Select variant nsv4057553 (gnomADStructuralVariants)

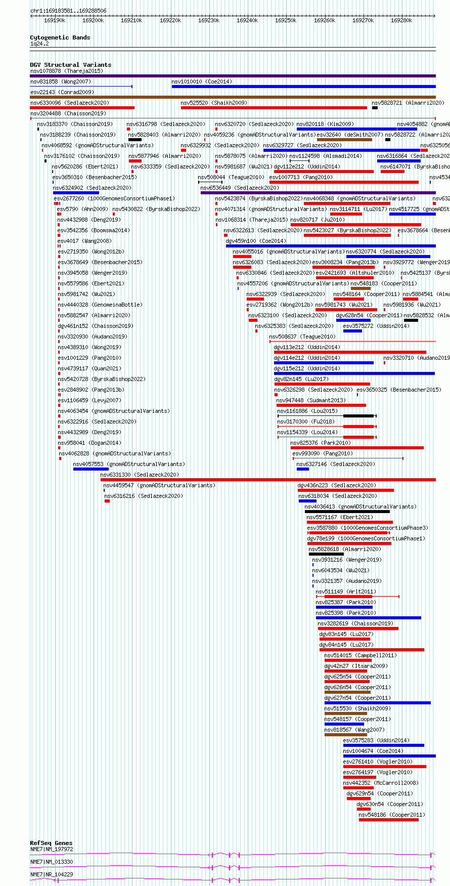tap(129, 464)
